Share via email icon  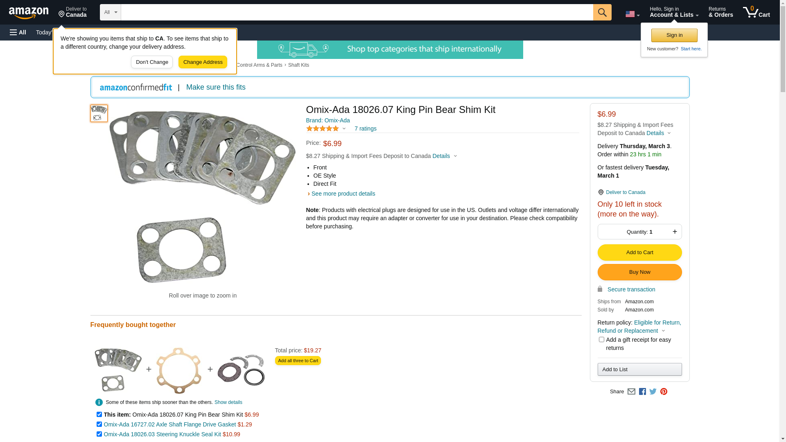(x=631, y=392)
